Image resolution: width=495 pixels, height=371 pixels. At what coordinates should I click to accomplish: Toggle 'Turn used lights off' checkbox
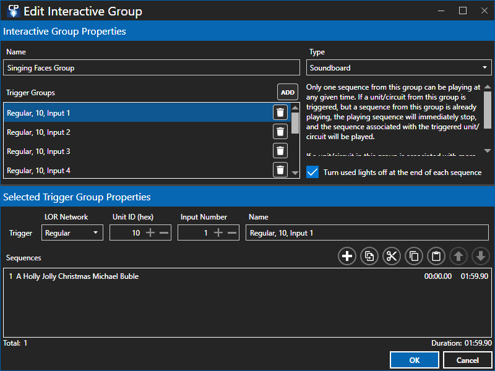tap(312, 173)
